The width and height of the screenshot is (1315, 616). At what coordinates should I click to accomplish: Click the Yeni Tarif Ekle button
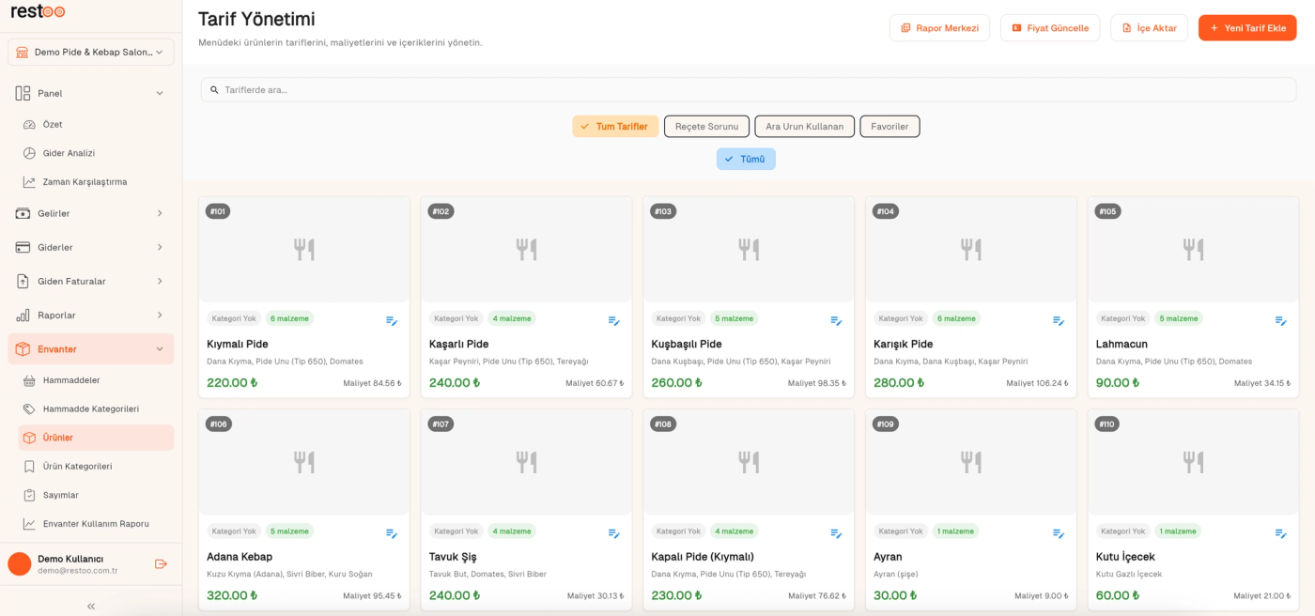[x=1247, y=28]
